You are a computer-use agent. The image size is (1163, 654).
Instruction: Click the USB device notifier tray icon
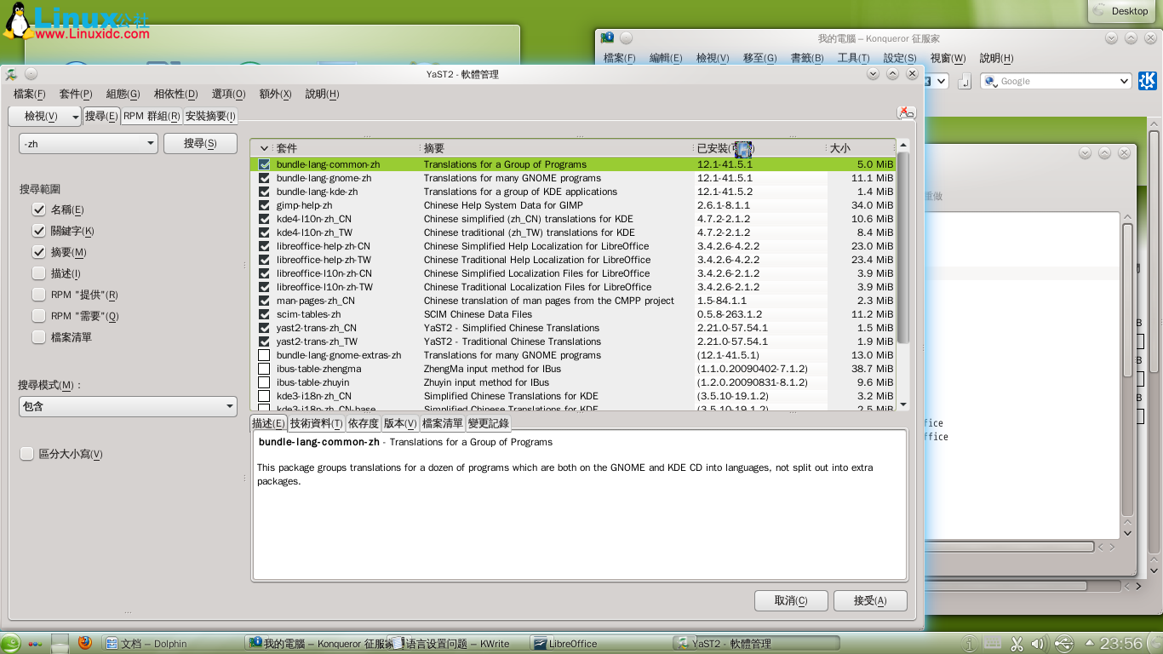[x=1064, y=644]
